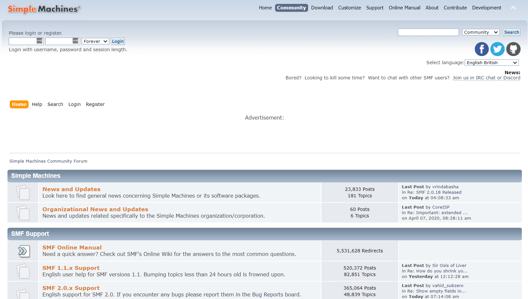Click the Organizational News and Updates board icon
The image size is (528, 299).
click(23, 213)
